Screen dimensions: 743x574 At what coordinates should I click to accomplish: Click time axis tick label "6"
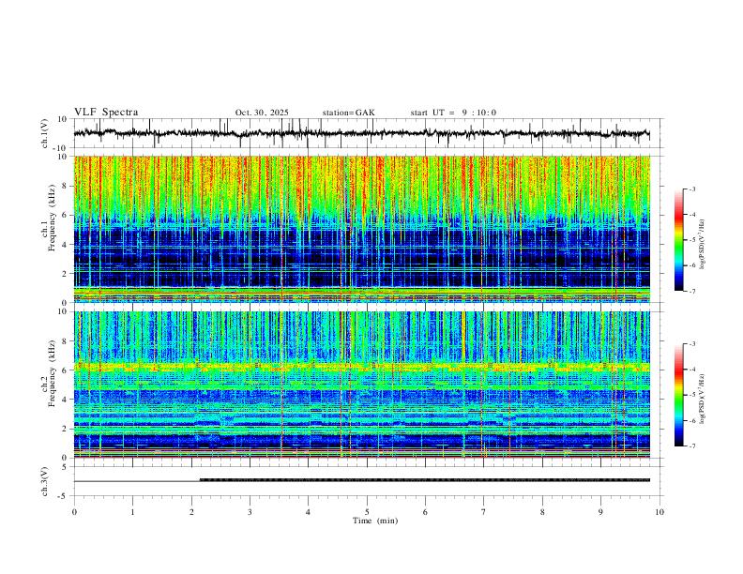[x=425, y=512]
